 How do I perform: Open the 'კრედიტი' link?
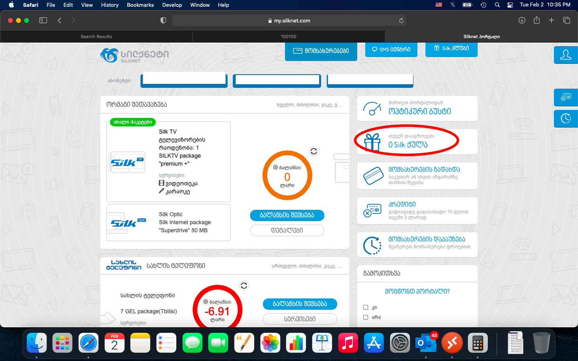pos(402,204)
